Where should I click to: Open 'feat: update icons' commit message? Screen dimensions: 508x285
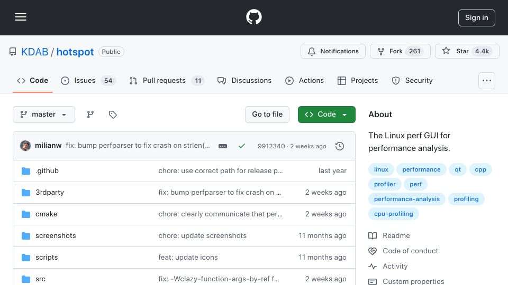(x=188, y=257)
